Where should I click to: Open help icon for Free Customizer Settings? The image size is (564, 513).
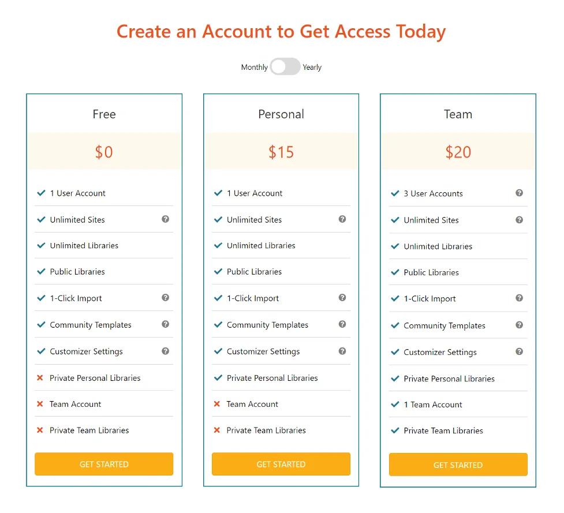pos(165,351)
